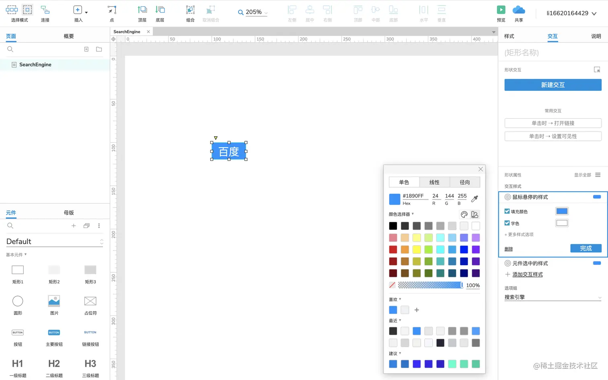Click the Done (完成) button
This screenshot has height=380, width=608.
pyautogui.click(x=586, y=249)
